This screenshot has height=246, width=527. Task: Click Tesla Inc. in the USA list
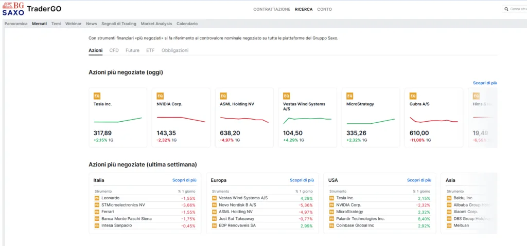(x=345, y=198)
